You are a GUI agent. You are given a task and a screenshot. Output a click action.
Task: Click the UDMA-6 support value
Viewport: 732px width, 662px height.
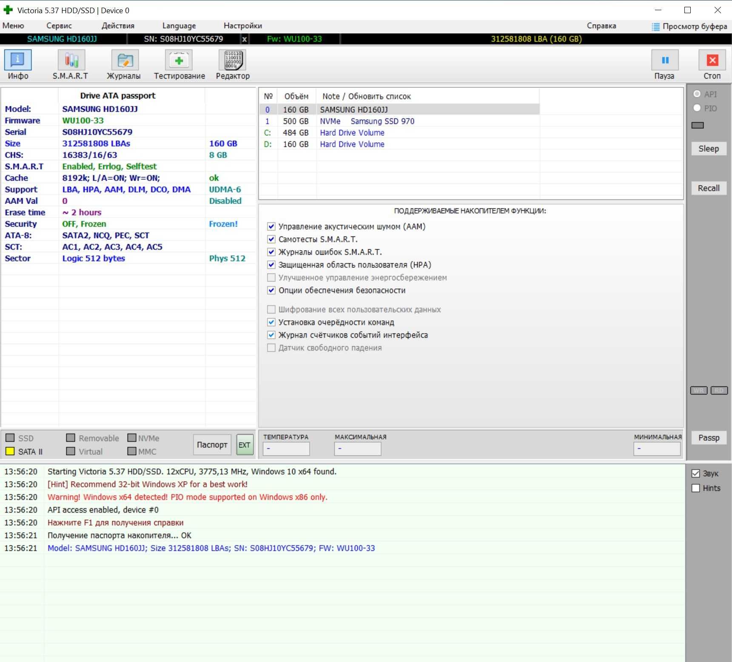click(225, 189)
